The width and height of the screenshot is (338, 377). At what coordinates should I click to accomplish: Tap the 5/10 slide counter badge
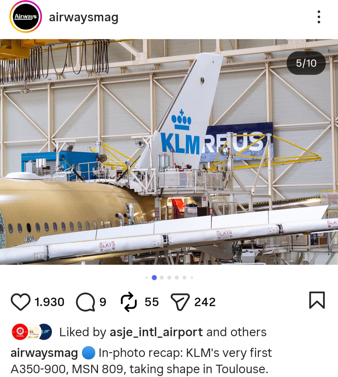[x=306, y=63]
